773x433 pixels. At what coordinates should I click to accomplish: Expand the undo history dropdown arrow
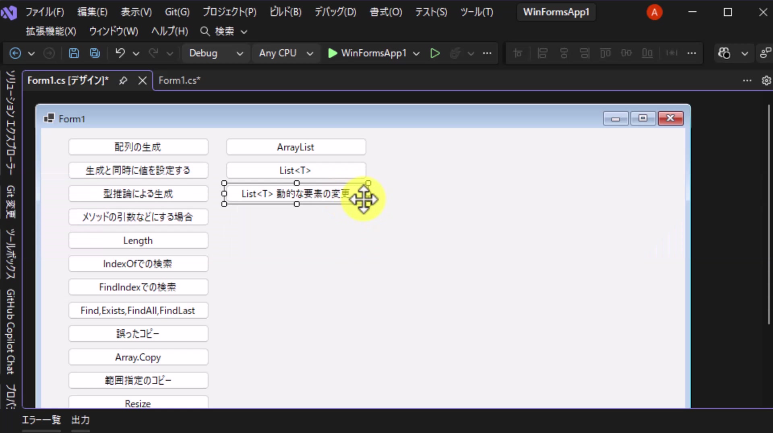[136, 53]
